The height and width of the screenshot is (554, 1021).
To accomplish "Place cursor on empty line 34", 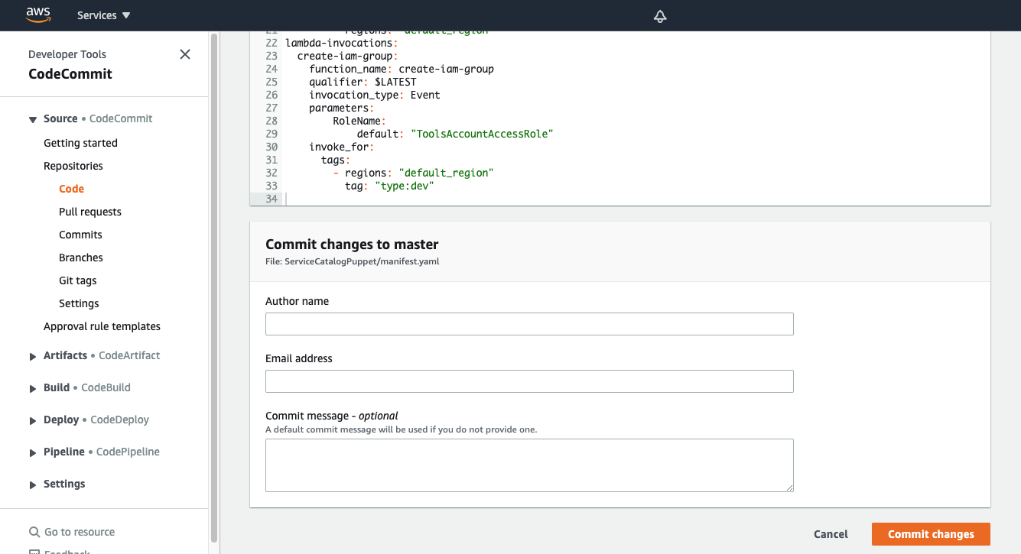I will [637, 199].
